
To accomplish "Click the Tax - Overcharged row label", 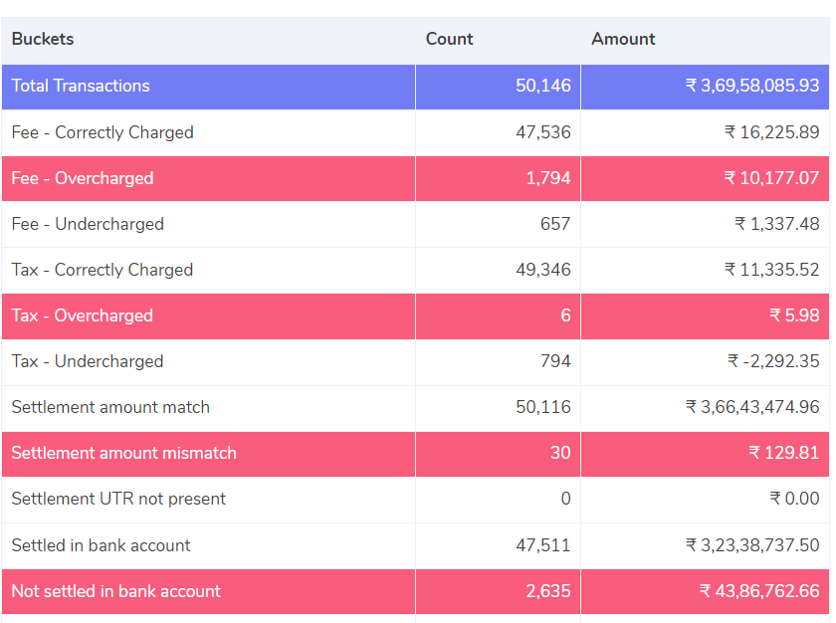I will (82, 315).
